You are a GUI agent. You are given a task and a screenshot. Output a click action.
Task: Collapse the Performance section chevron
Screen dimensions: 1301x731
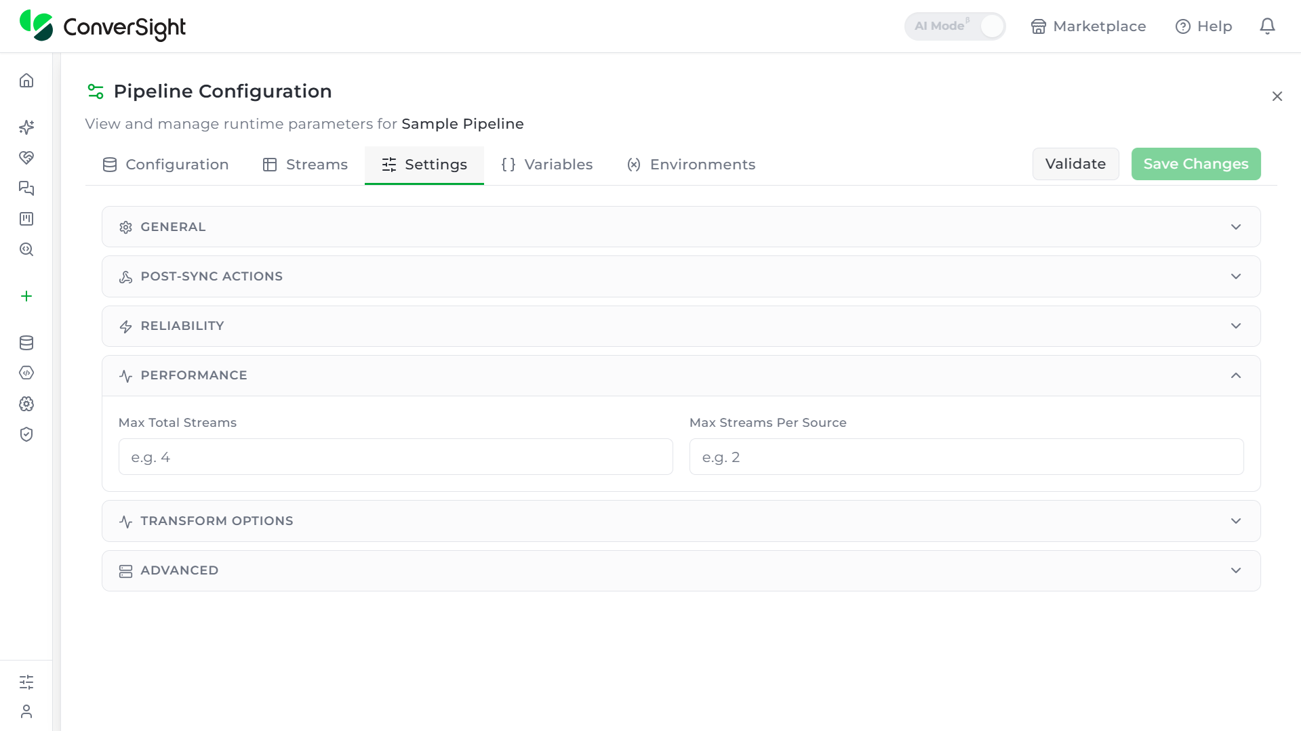point(1236,375)
